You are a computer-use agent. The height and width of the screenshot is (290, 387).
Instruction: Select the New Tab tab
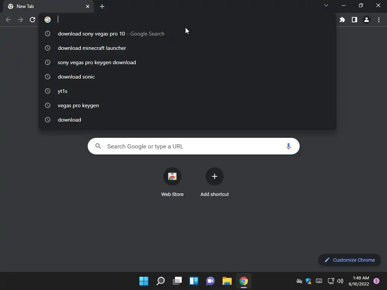click(48, 6)
